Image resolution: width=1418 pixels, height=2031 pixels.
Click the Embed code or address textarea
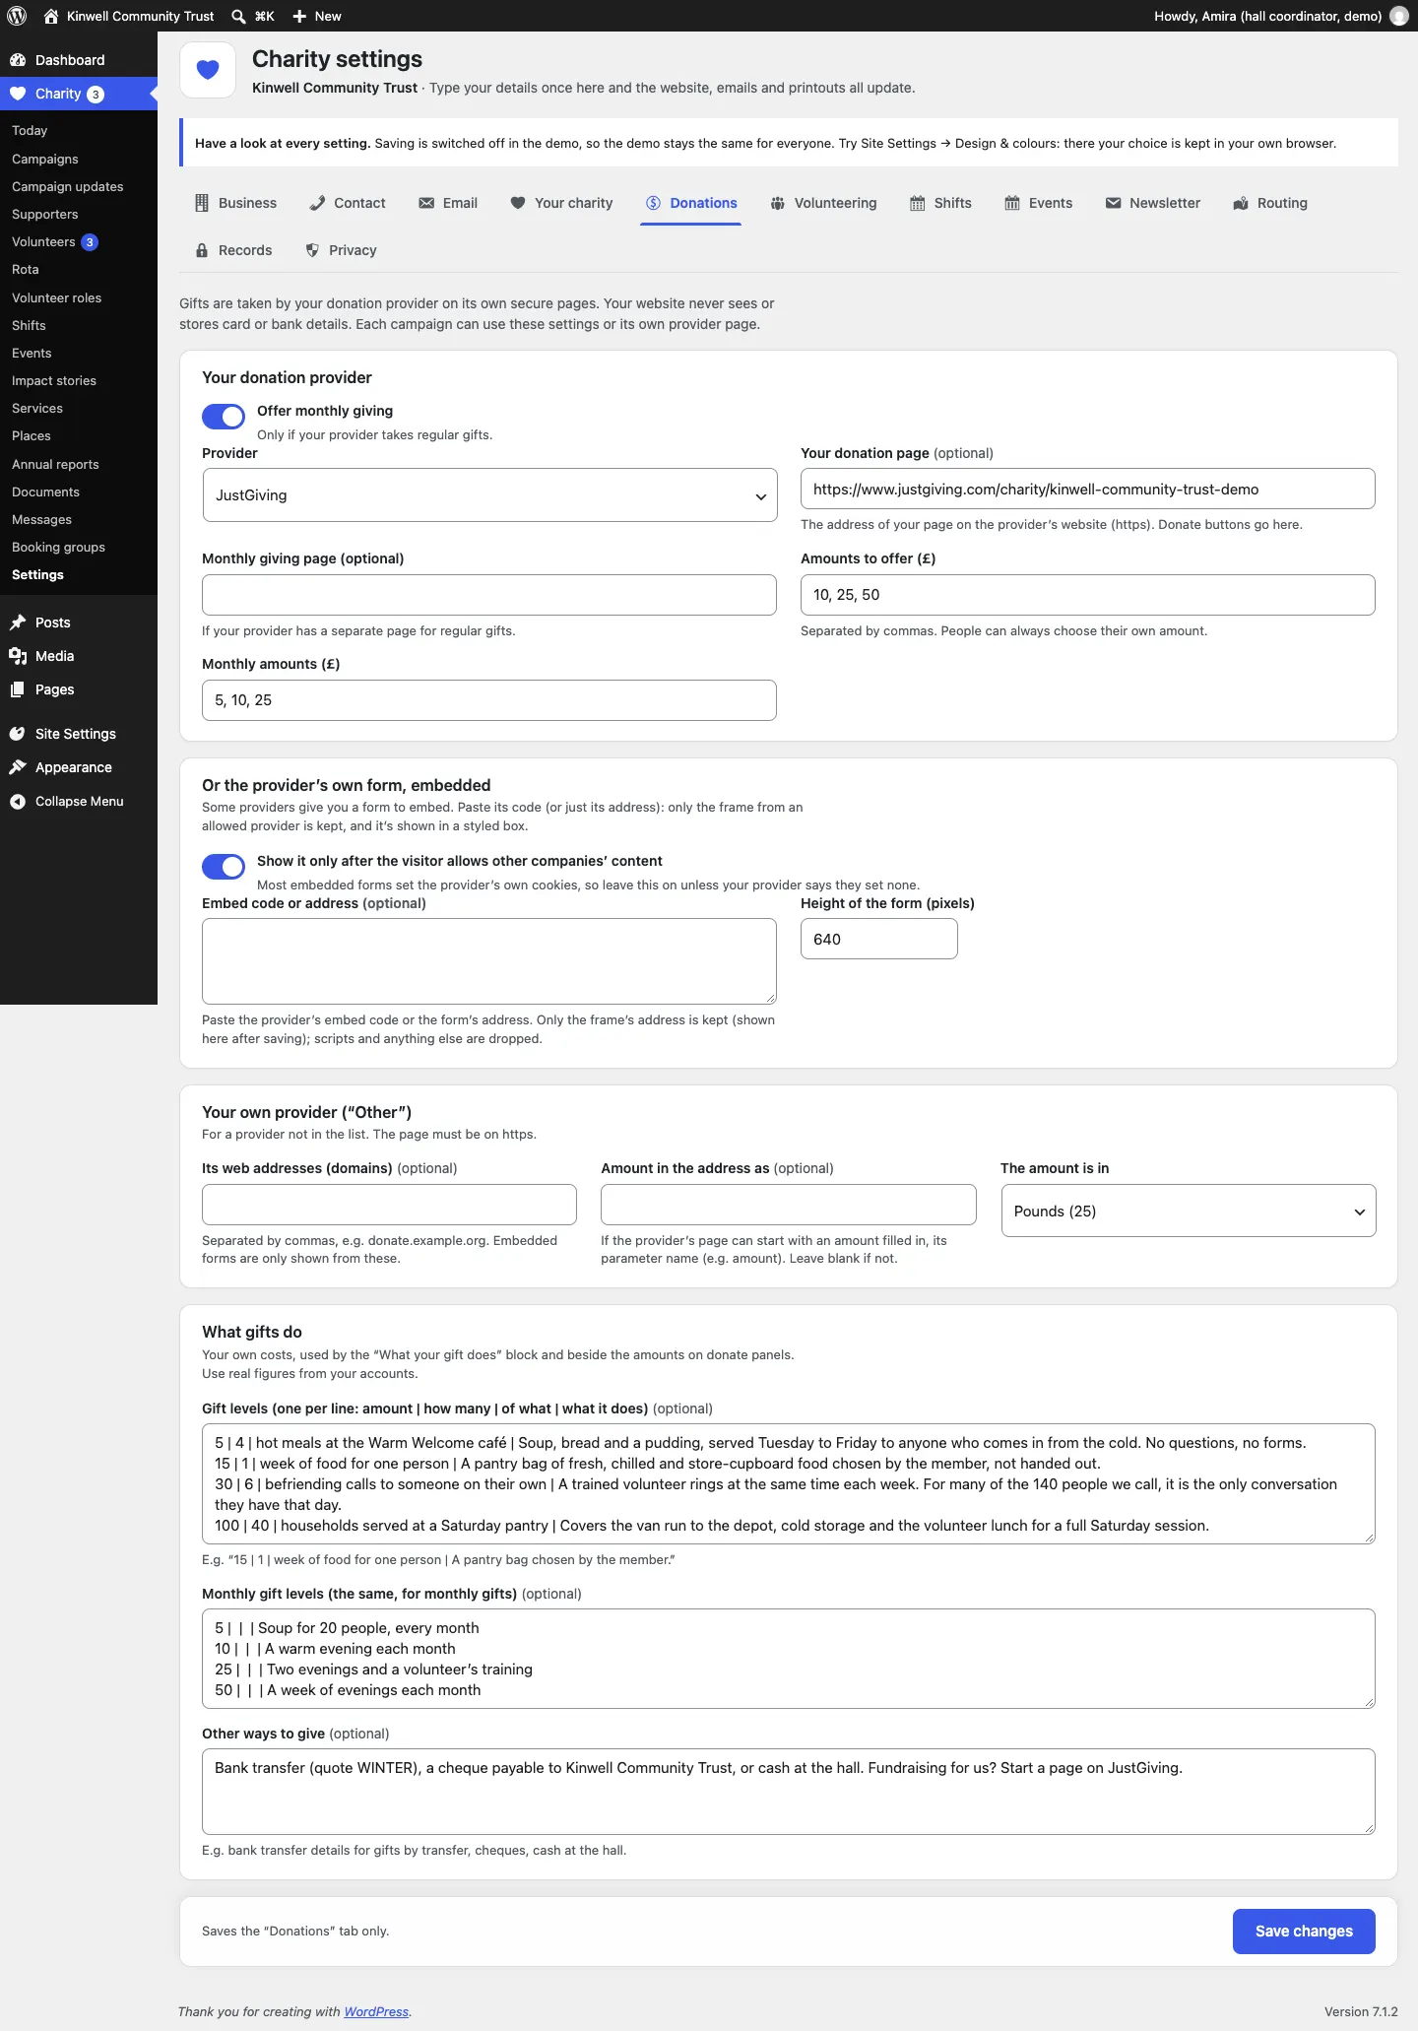coord(489,961)
